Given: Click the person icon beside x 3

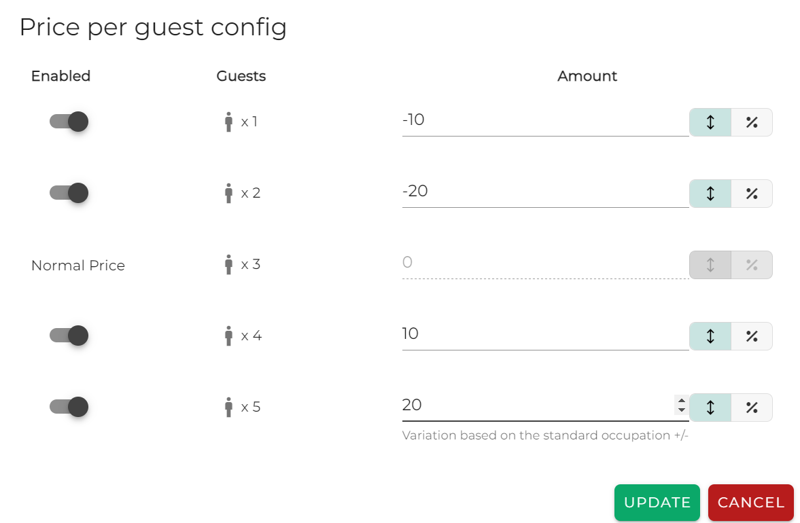Looking at the screenshot, I should (x=228, y=265).
